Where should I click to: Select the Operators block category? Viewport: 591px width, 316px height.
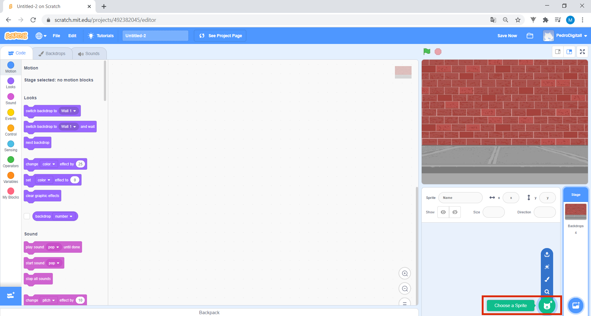(11, 162)
